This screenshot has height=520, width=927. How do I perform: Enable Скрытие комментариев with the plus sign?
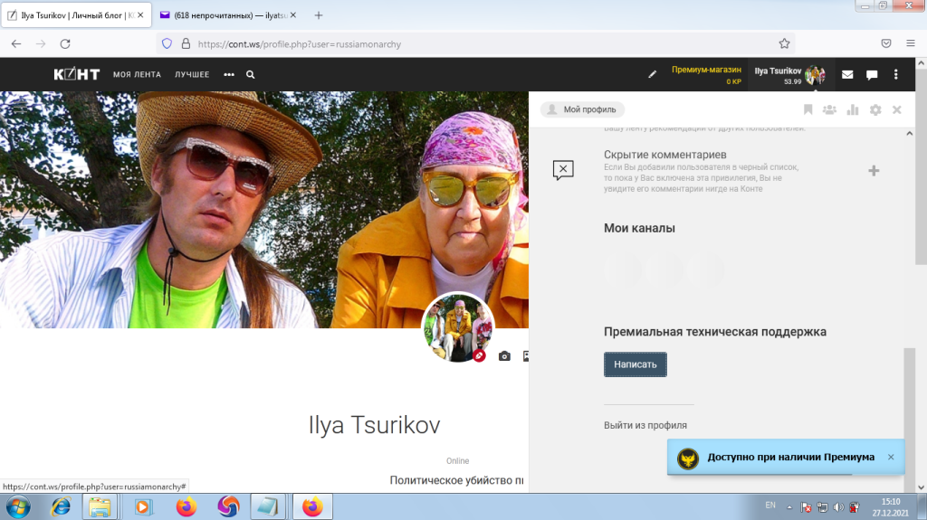(874, 170)
